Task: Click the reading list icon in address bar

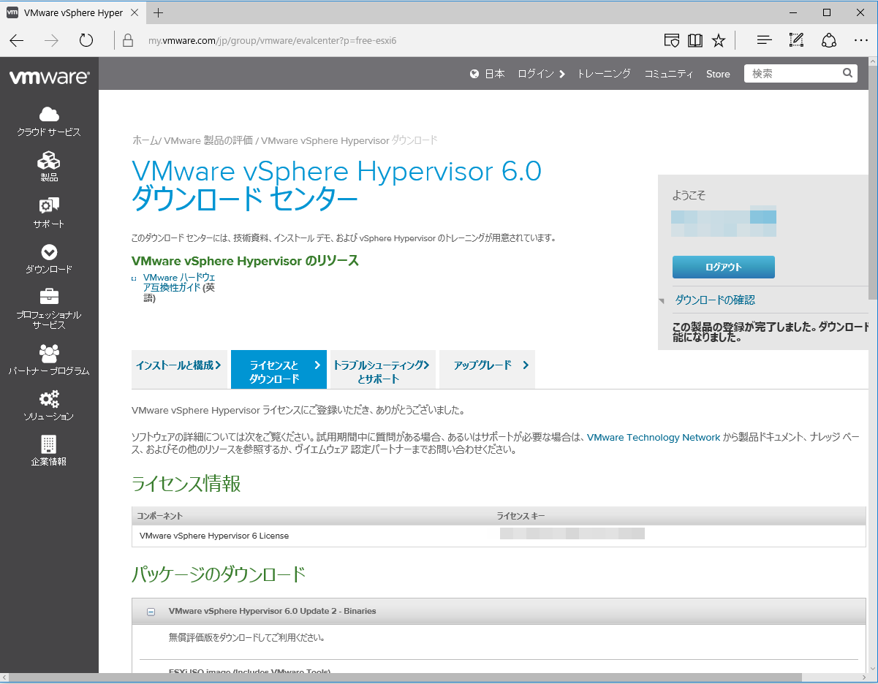Action: (x=672, y=41)
